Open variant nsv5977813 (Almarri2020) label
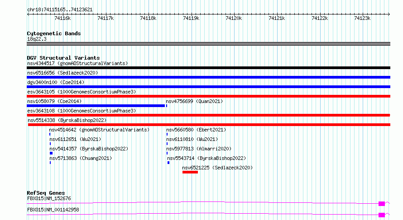Screen dimensions: 403x220 click(199, 149)
